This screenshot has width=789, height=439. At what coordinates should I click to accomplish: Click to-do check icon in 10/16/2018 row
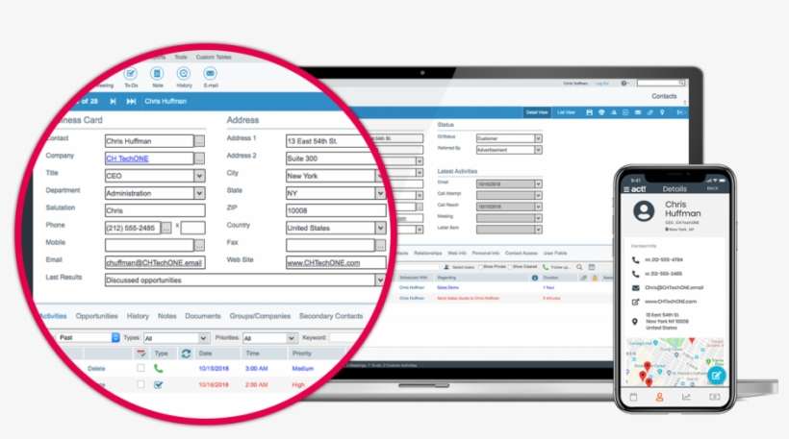[159, 385]
